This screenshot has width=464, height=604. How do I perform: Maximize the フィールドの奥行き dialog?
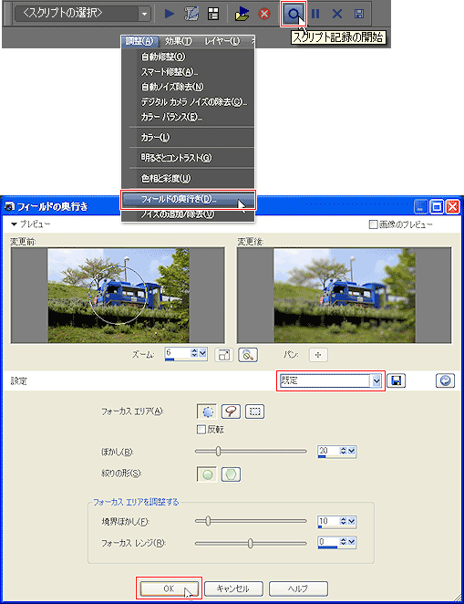437,207
